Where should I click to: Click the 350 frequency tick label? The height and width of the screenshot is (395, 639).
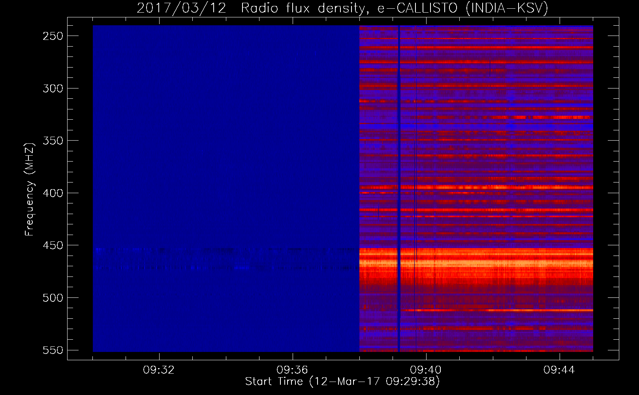pos(53,141)
